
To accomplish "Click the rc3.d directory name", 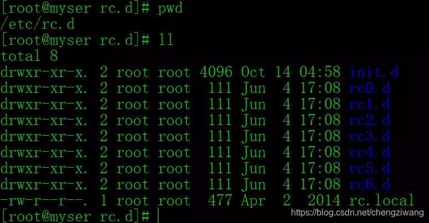I will 370,136.
